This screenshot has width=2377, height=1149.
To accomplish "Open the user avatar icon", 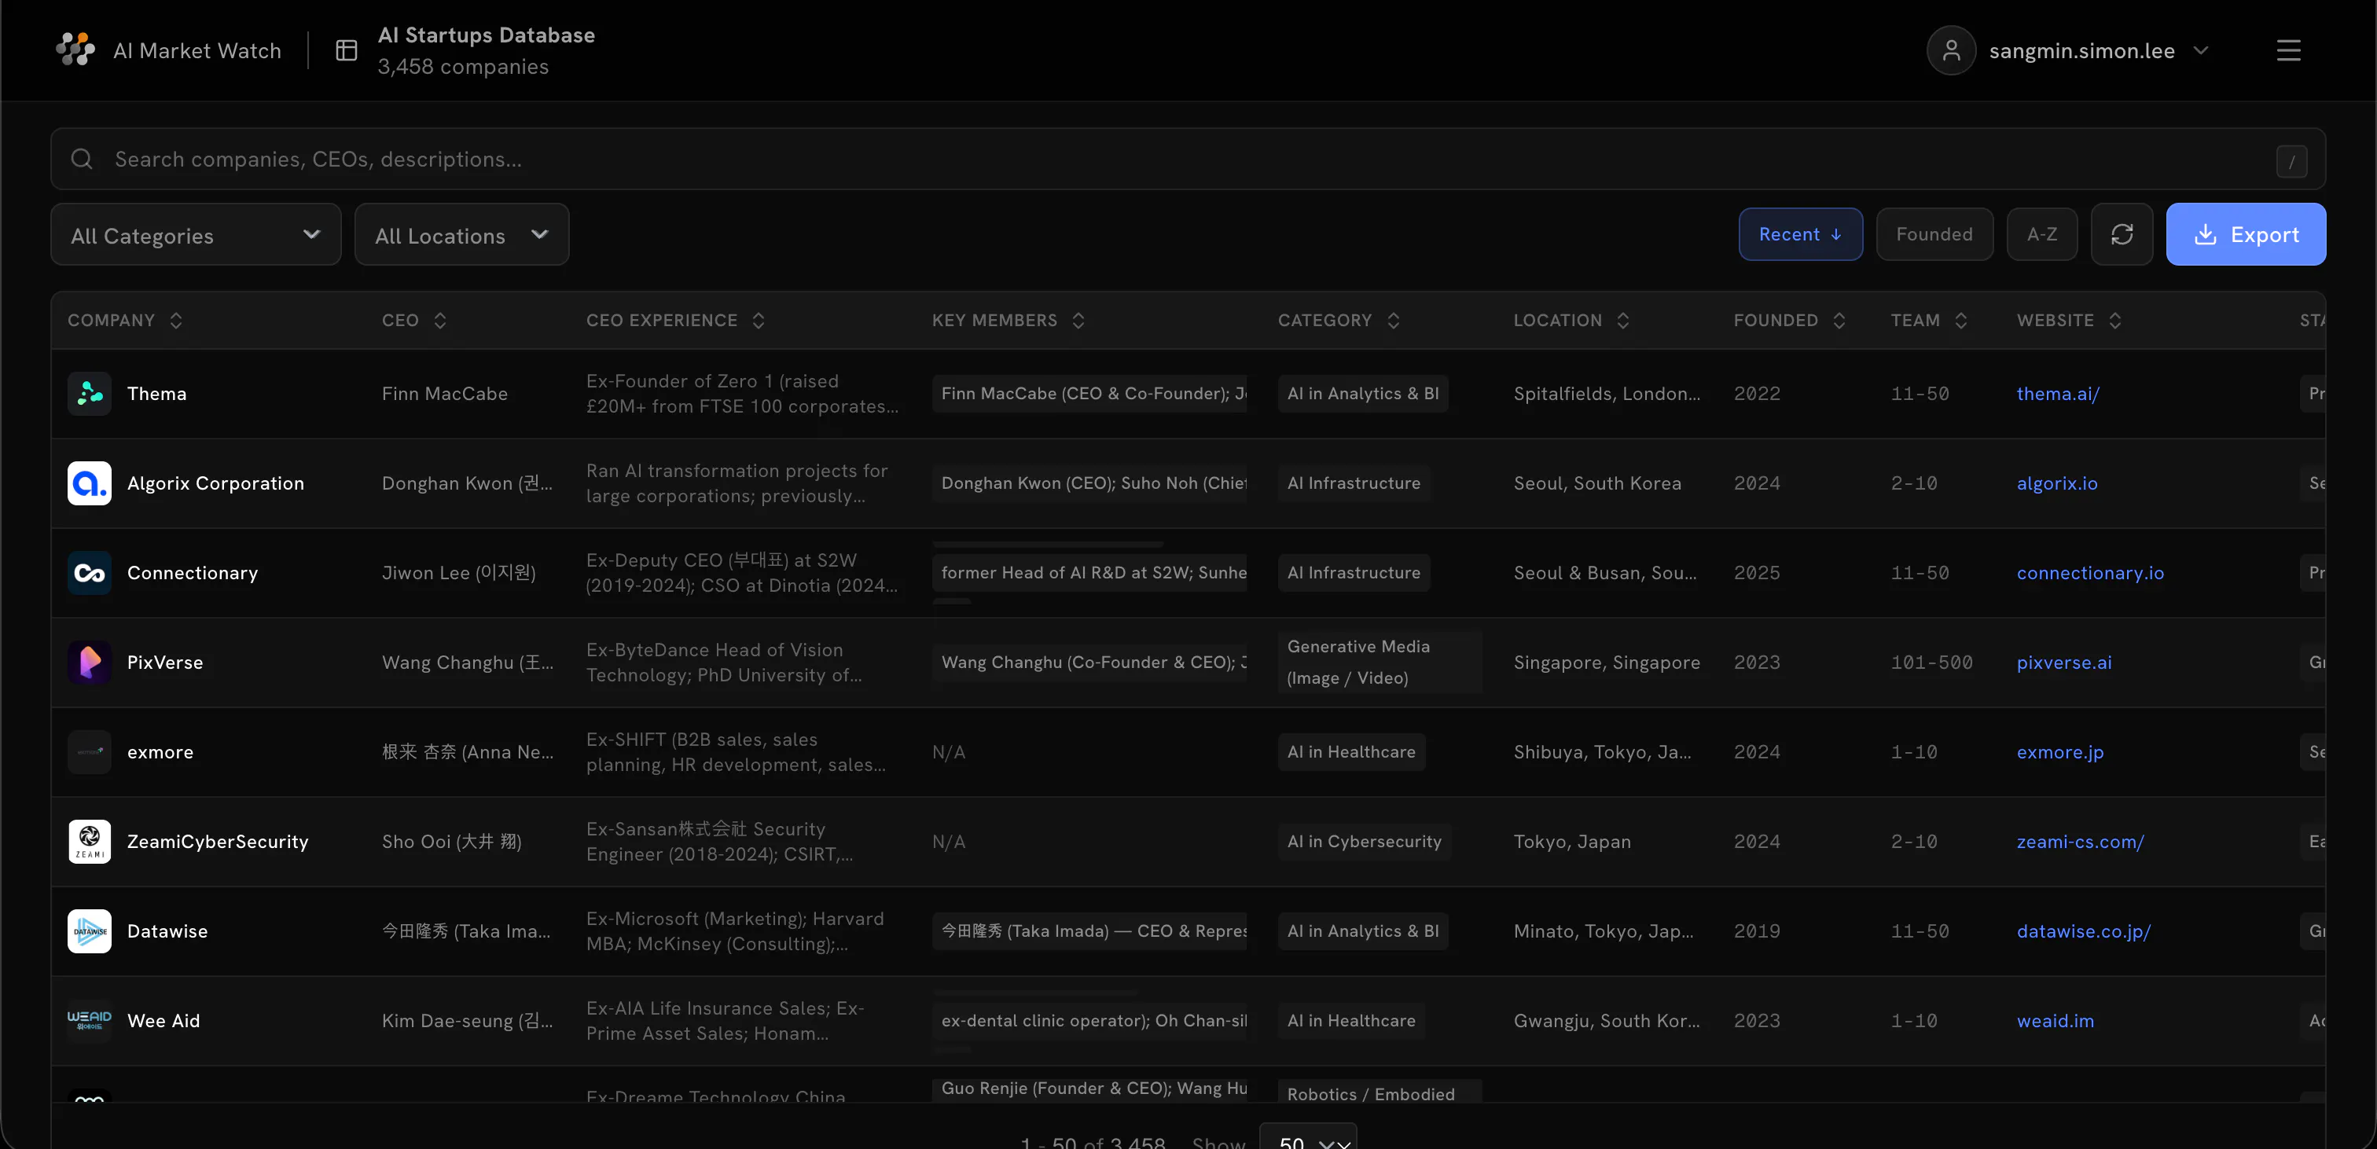I will point(1951,51).
